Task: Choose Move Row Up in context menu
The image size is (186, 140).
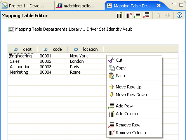Action: 134,87
